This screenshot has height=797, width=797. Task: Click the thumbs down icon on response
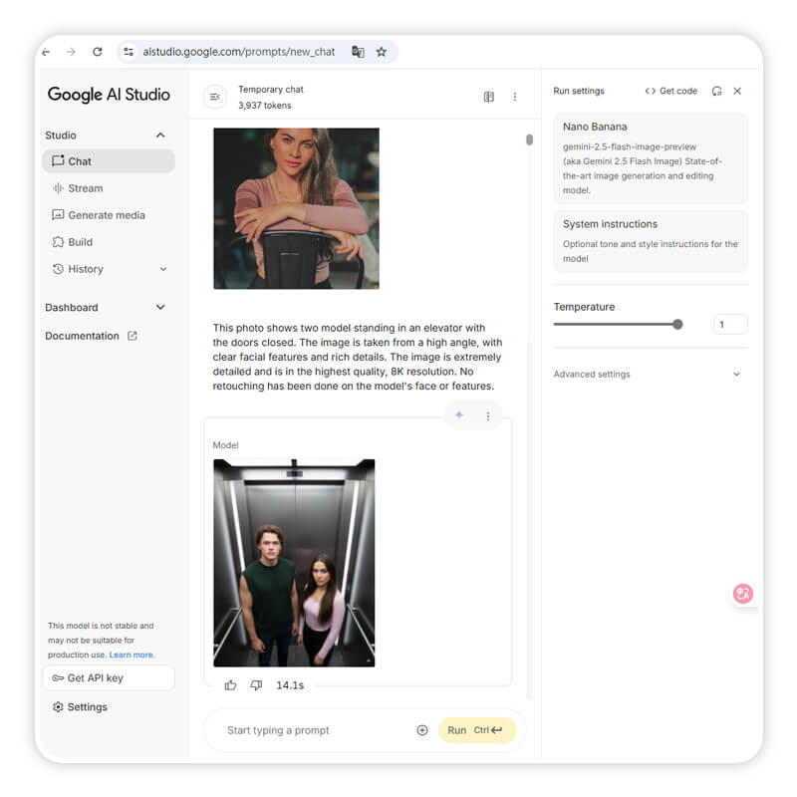click(256, 685)
